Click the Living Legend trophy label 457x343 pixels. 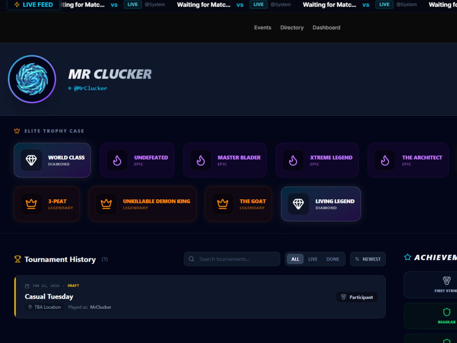tap(335, 201)
